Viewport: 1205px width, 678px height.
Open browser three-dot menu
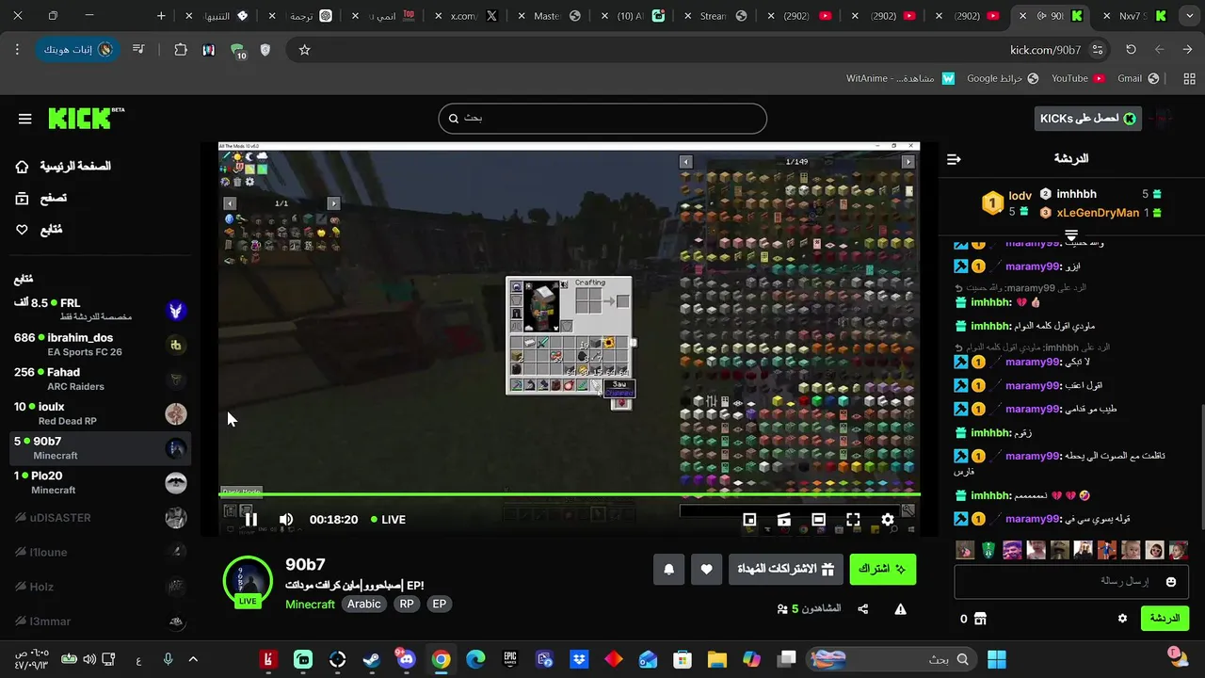pos(17,50)
